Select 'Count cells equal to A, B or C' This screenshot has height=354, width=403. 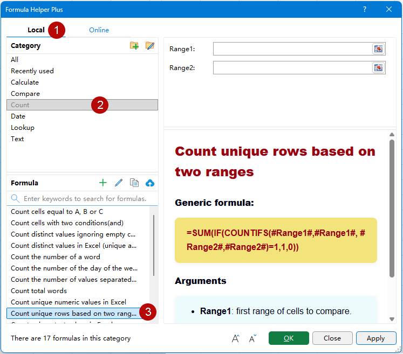pyautogui.click(x=78, y=212)
